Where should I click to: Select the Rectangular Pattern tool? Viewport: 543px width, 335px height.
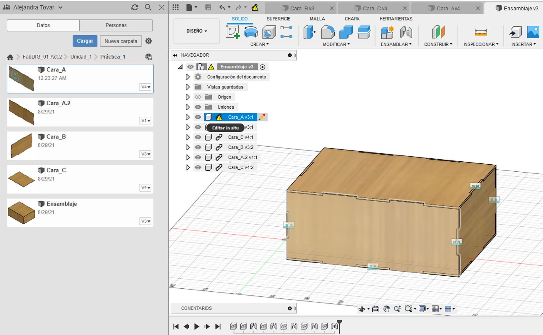click(286, 33)
